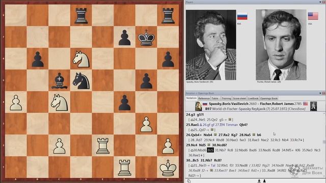
Task: Click Fischer's large photo in Players panel
Action: click(x=281, y=45)
